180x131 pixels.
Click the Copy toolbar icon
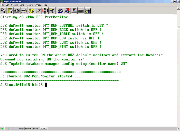[x=3, y=11]
